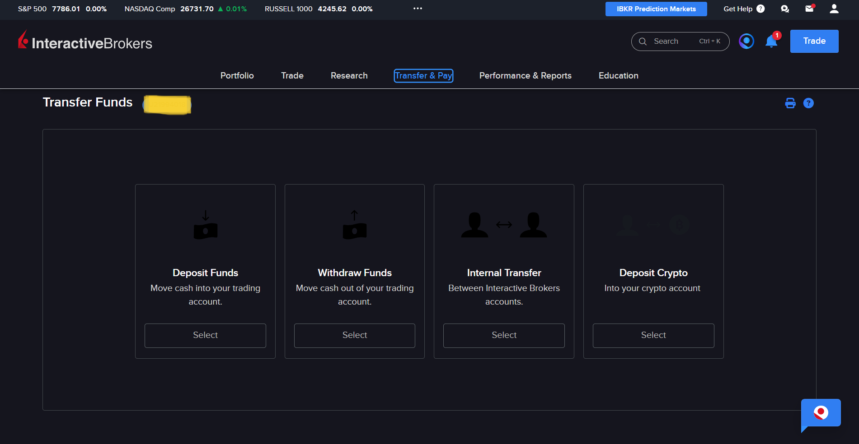Click the search magnifier icon

[643, 41]
